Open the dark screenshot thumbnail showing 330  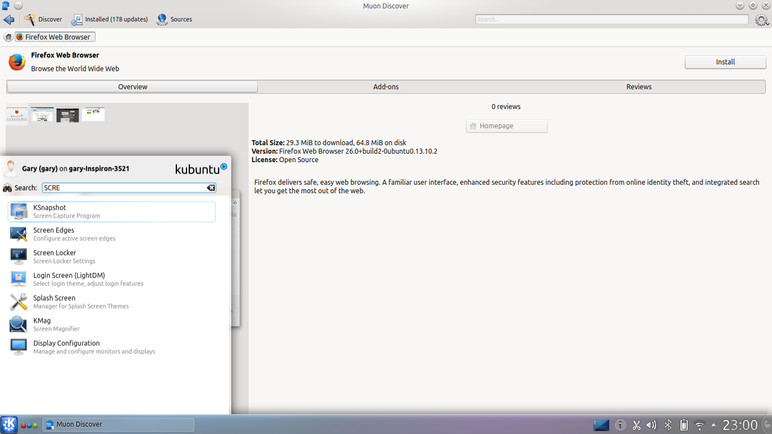pyautogui.click(x=68, y=114)
